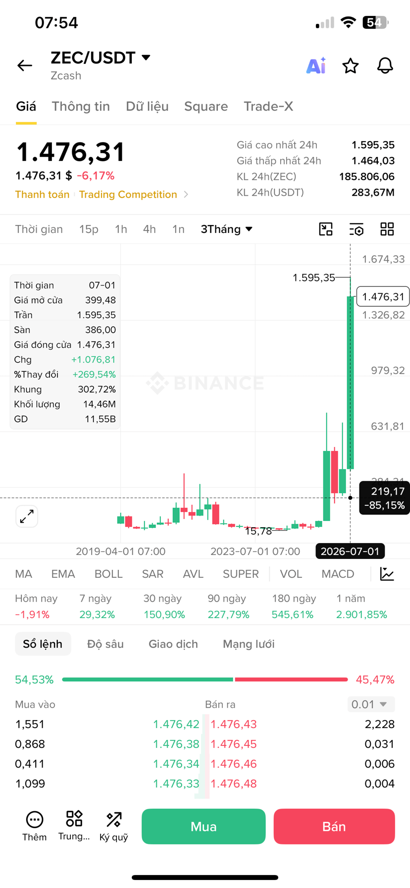Add ZEC/USDT to favorites with star
Viewport: 410px width, 888px height.
pyautogui.click(x=351, y=65)
